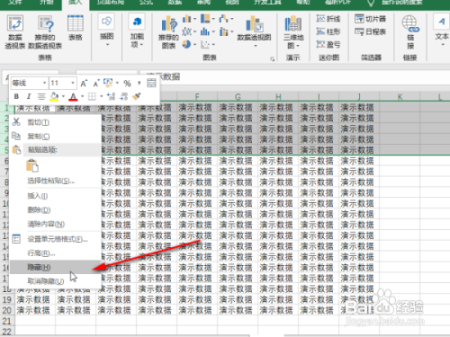
Task: Open the Illustrations (插图) dropdown
Action: click(107, 30)
